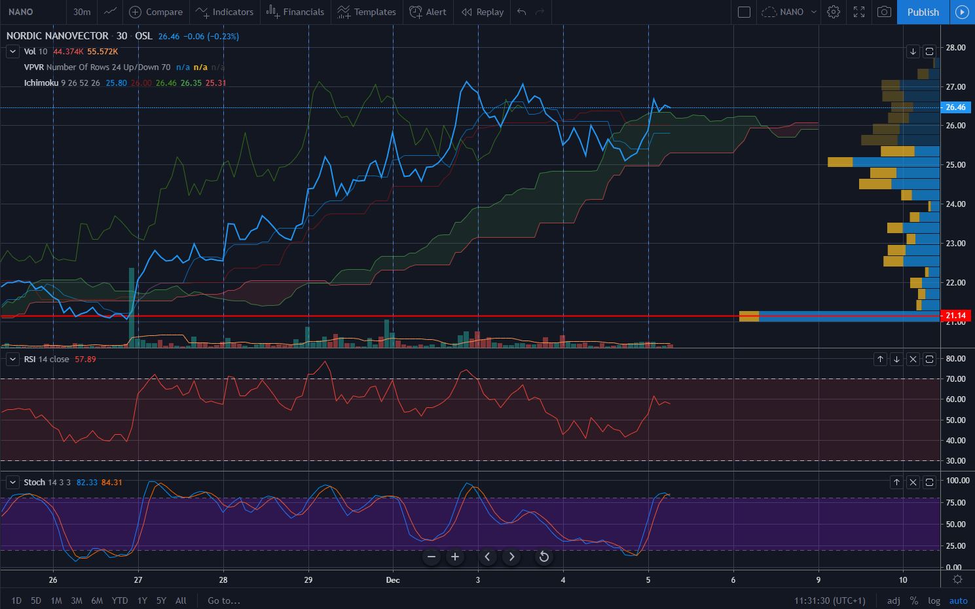Enter fullscreen mode
Viewport: 975px width, 609px height.
[x=859, y=12]
